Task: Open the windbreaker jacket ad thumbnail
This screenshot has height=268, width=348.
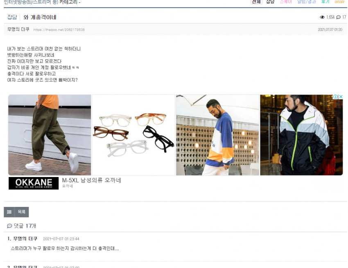Action: pyautogui.click(x=301, y=135)
